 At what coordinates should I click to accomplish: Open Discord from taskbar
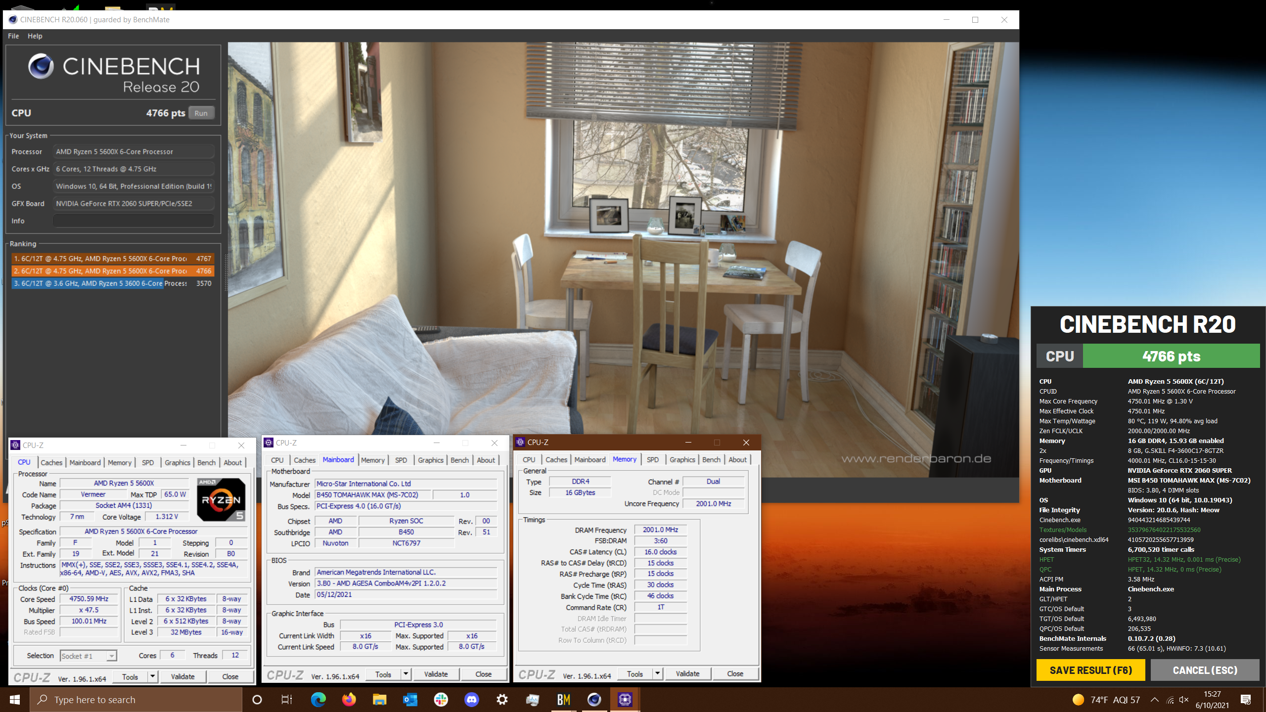coord(471,700)
